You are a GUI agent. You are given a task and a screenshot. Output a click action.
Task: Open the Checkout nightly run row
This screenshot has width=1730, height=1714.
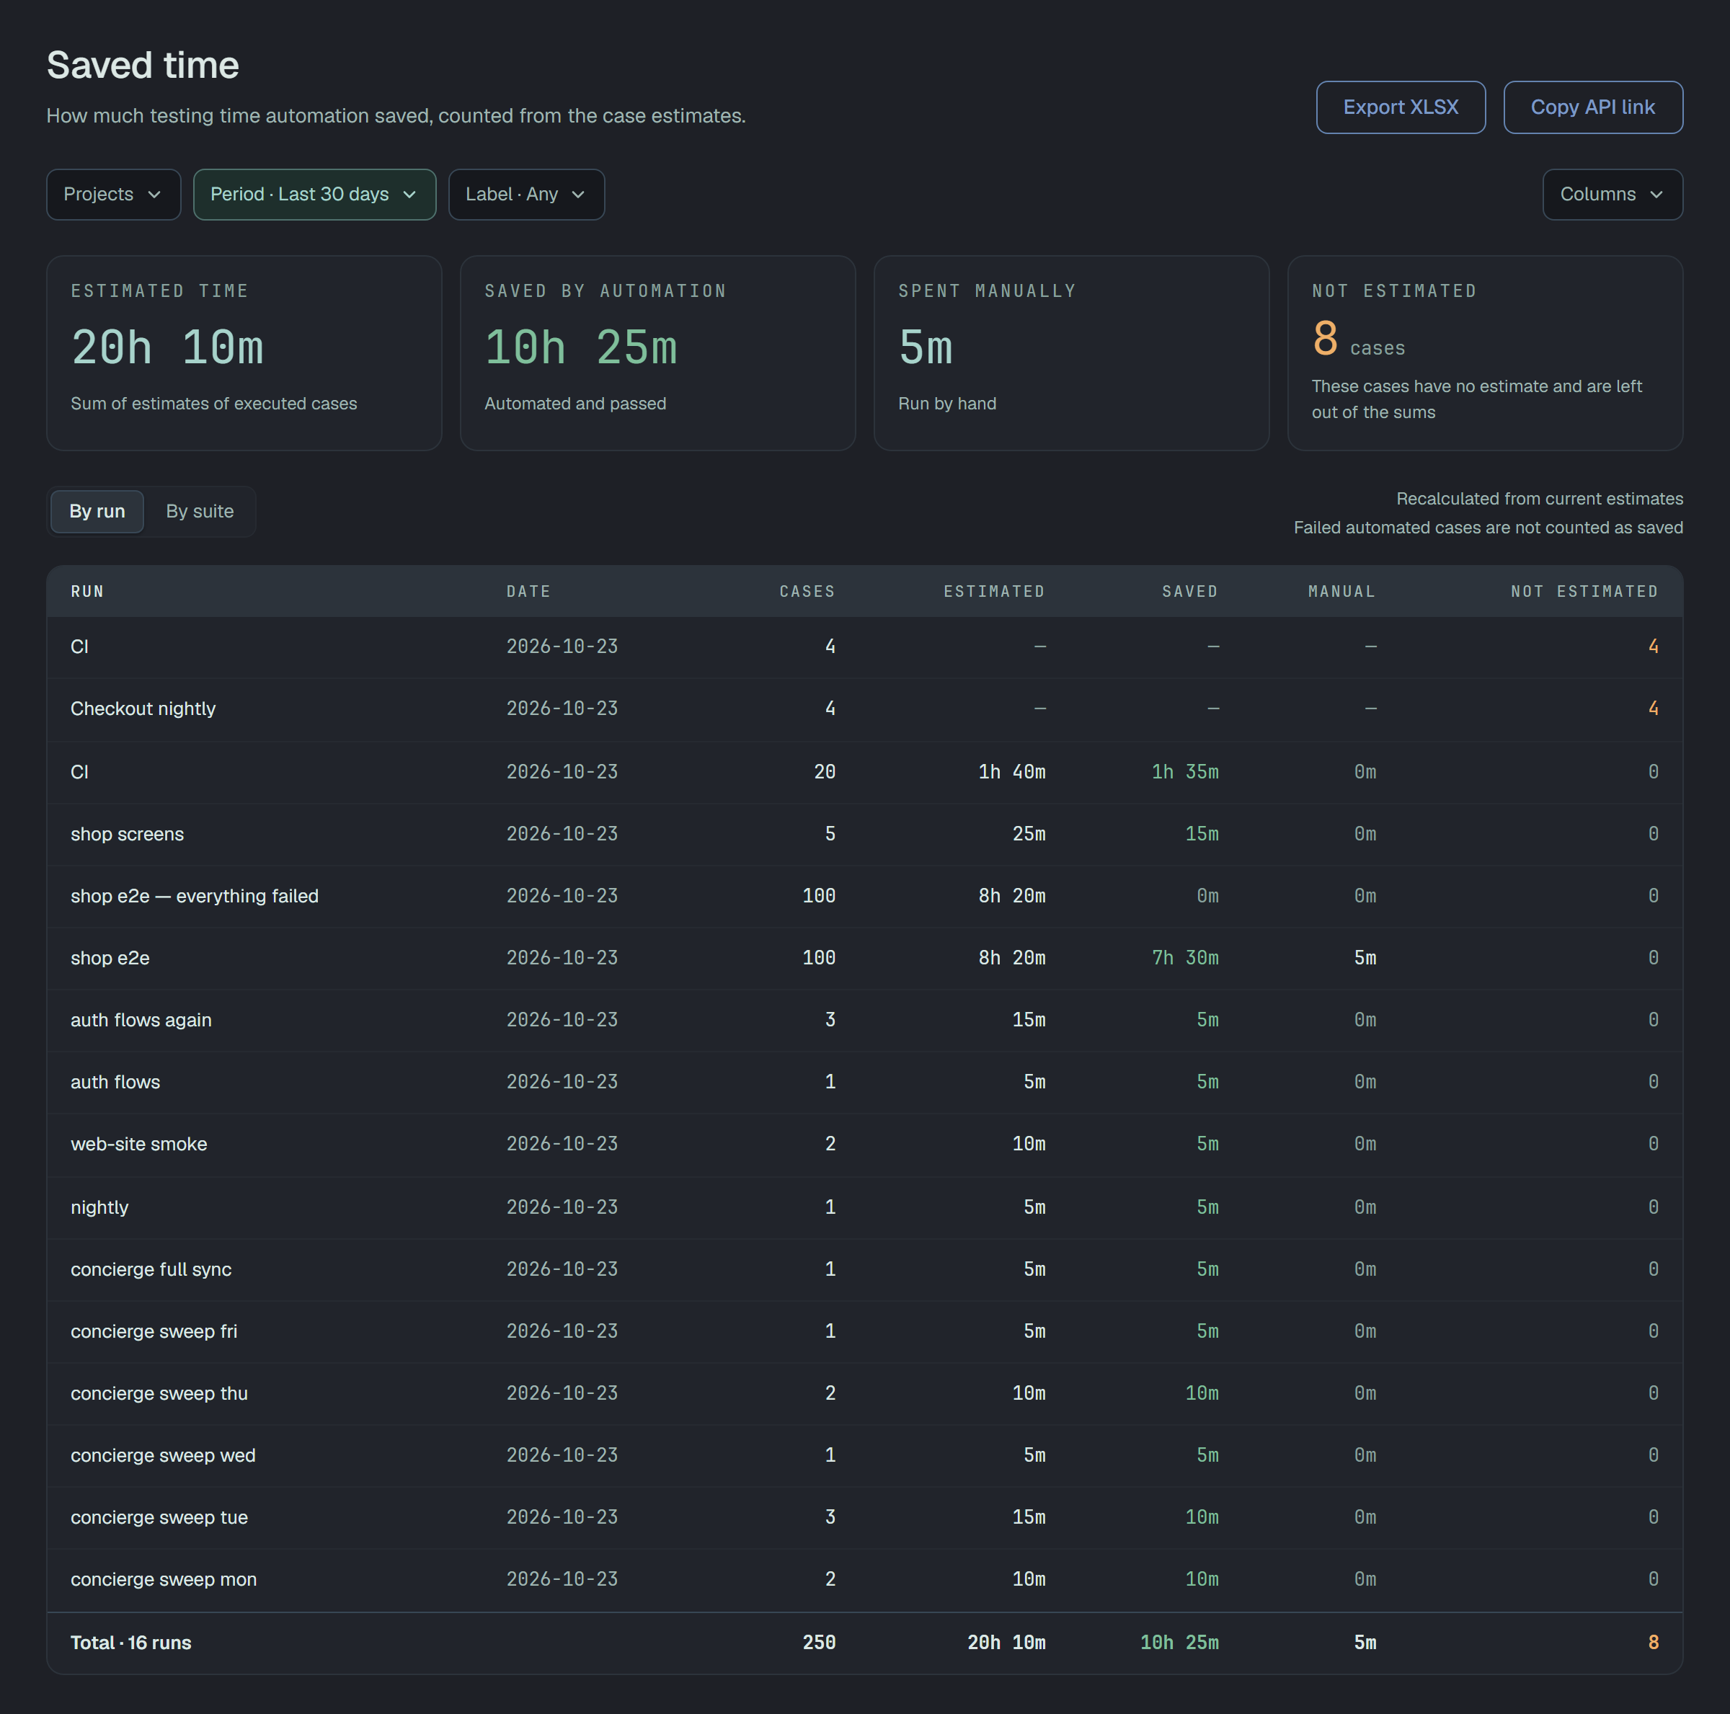(x=865, y=709)
